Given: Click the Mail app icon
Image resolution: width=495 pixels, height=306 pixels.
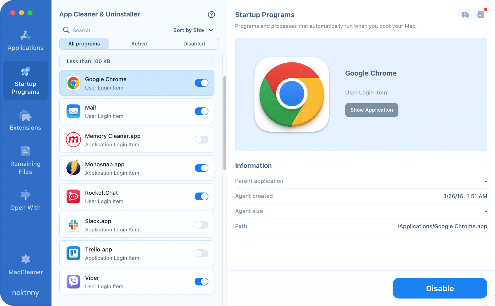Looking at the screenshot, I should pos(73,111).
